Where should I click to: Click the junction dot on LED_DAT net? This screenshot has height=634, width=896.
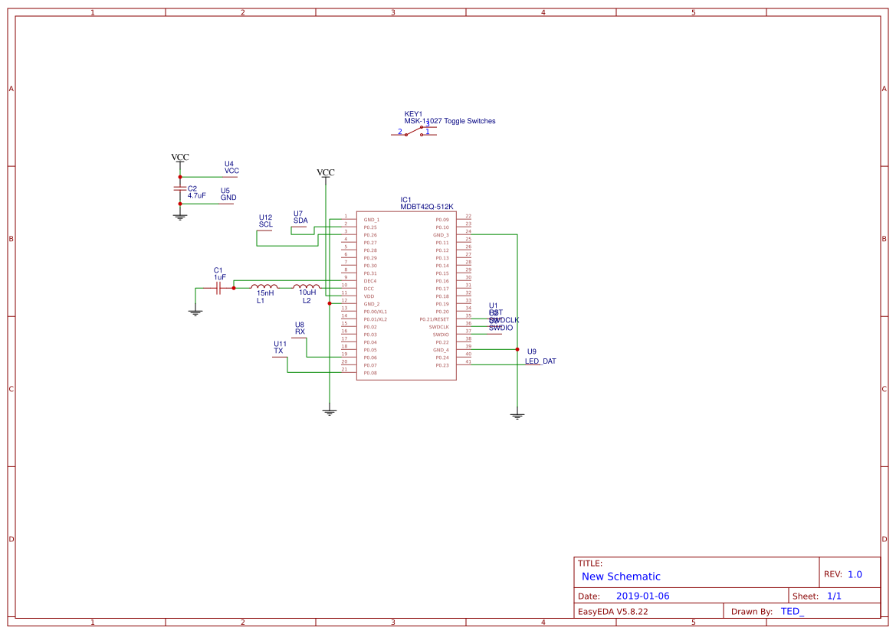[517, 349]
